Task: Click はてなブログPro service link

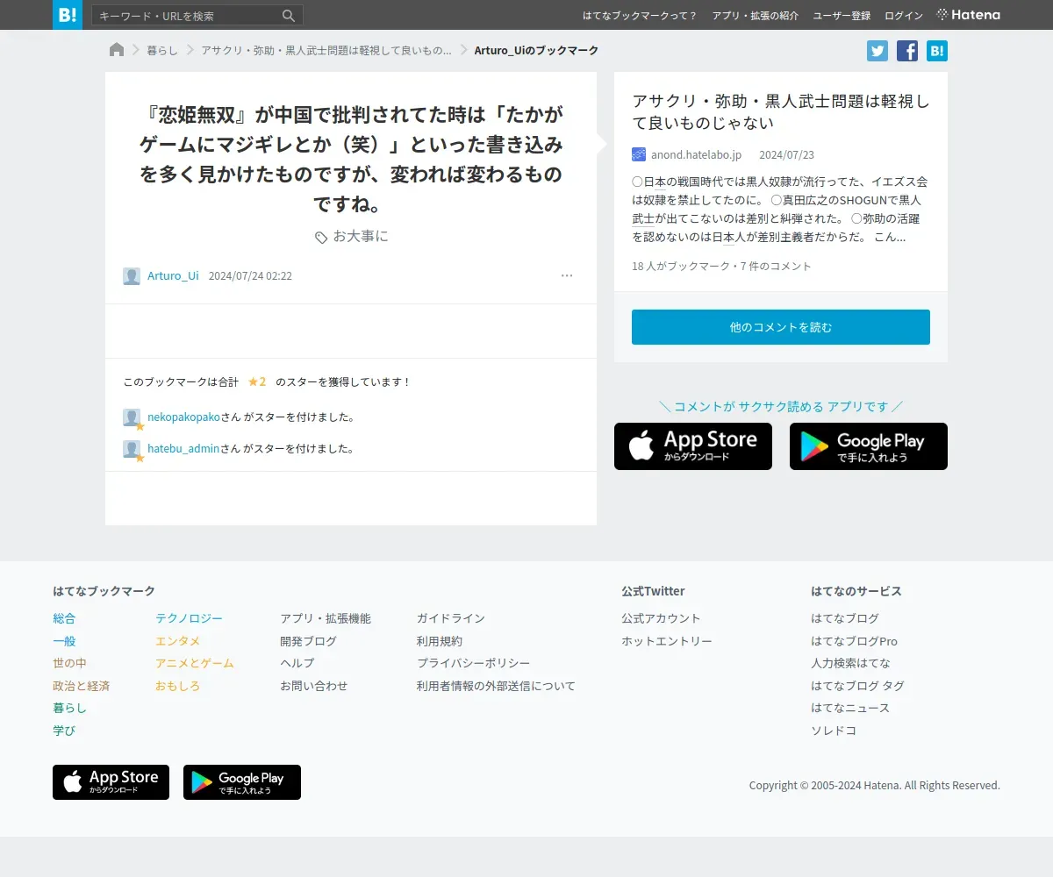Action: pyautogui.click(x=854, y=641)
